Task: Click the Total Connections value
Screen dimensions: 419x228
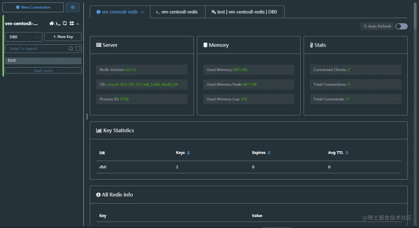Action: (348, 84)
